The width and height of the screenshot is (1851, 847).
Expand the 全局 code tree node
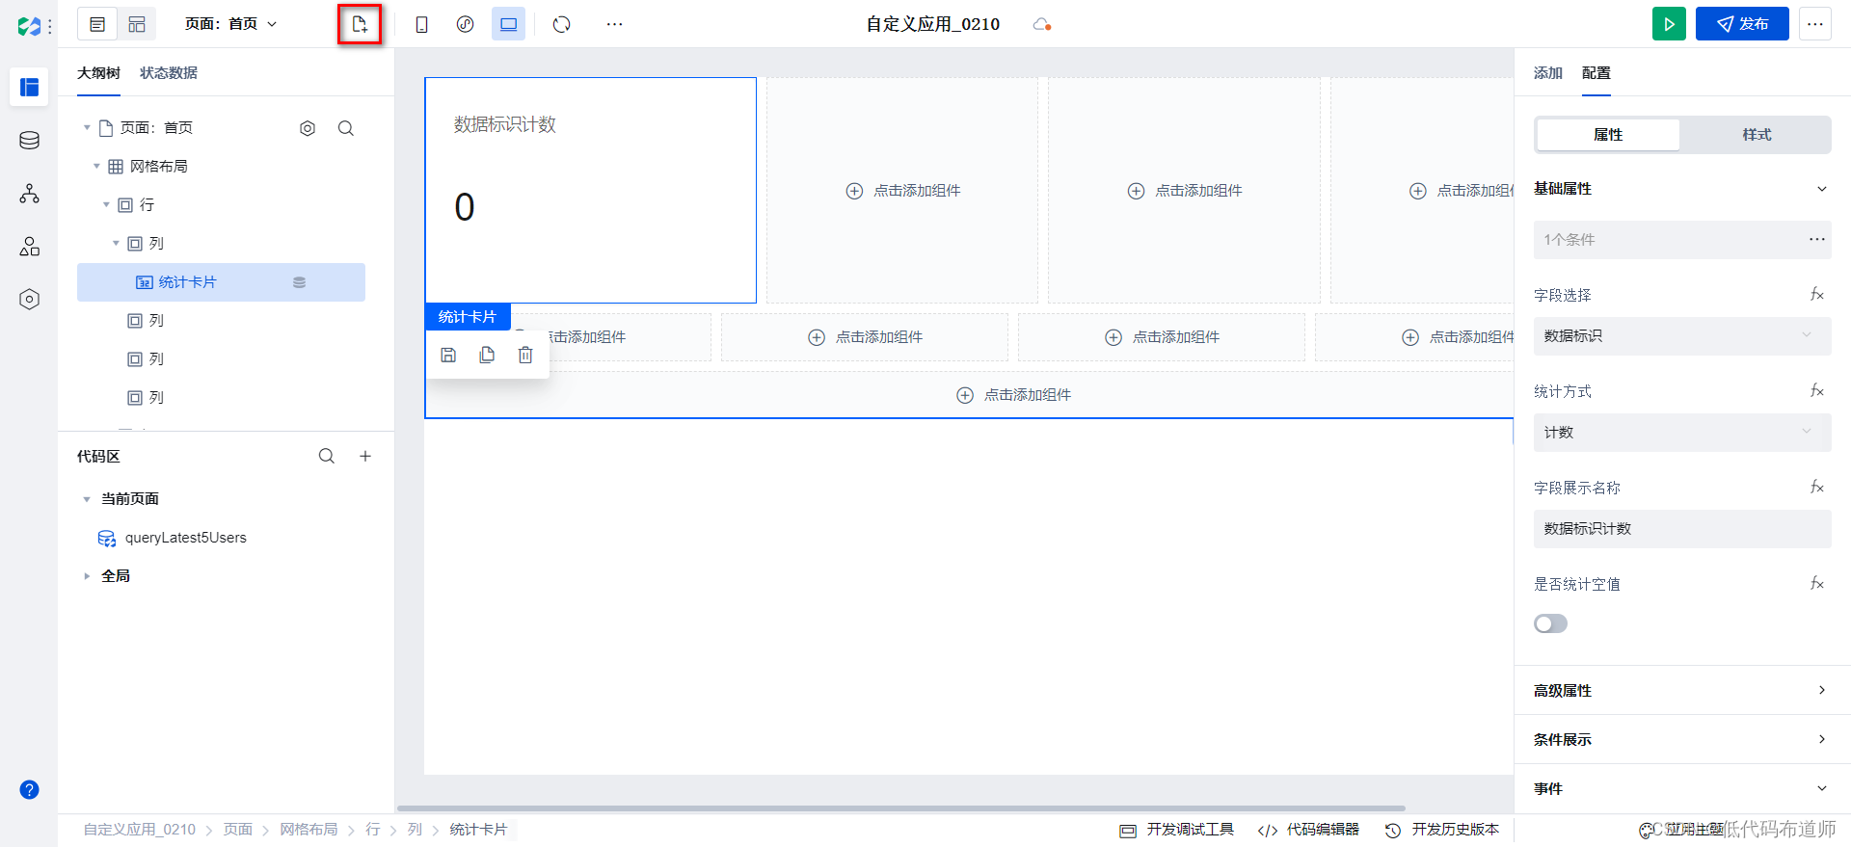[87, 576]
